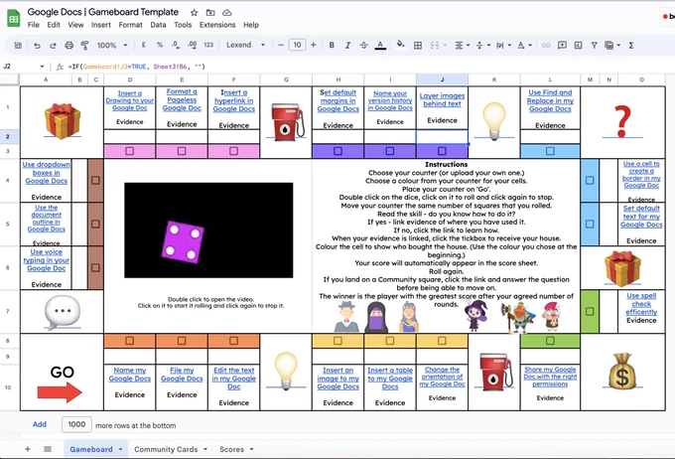Apply strikethrough formatting
The width and height of the screenshot is (675, 459).
coord(363,45)
